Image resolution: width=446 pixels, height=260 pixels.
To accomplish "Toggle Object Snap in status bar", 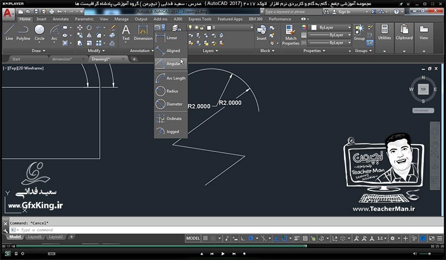I will tap(284, 238).
